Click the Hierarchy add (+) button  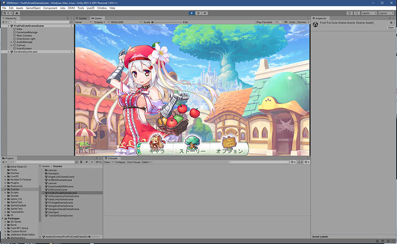pyautogui.click(x=3, y=22)
